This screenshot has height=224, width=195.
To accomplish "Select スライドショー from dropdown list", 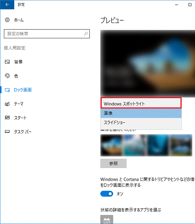I will 141,123.
